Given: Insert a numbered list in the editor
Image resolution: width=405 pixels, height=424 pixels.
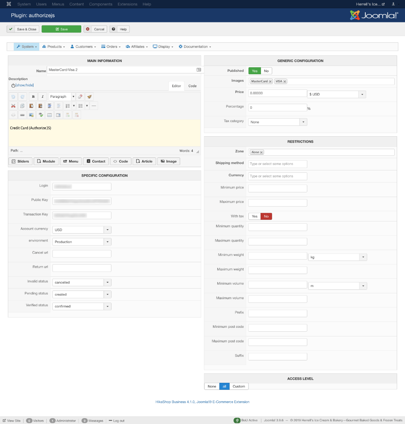Looking at the screenshot, I should pyautogui.click(x=68, y=106).
